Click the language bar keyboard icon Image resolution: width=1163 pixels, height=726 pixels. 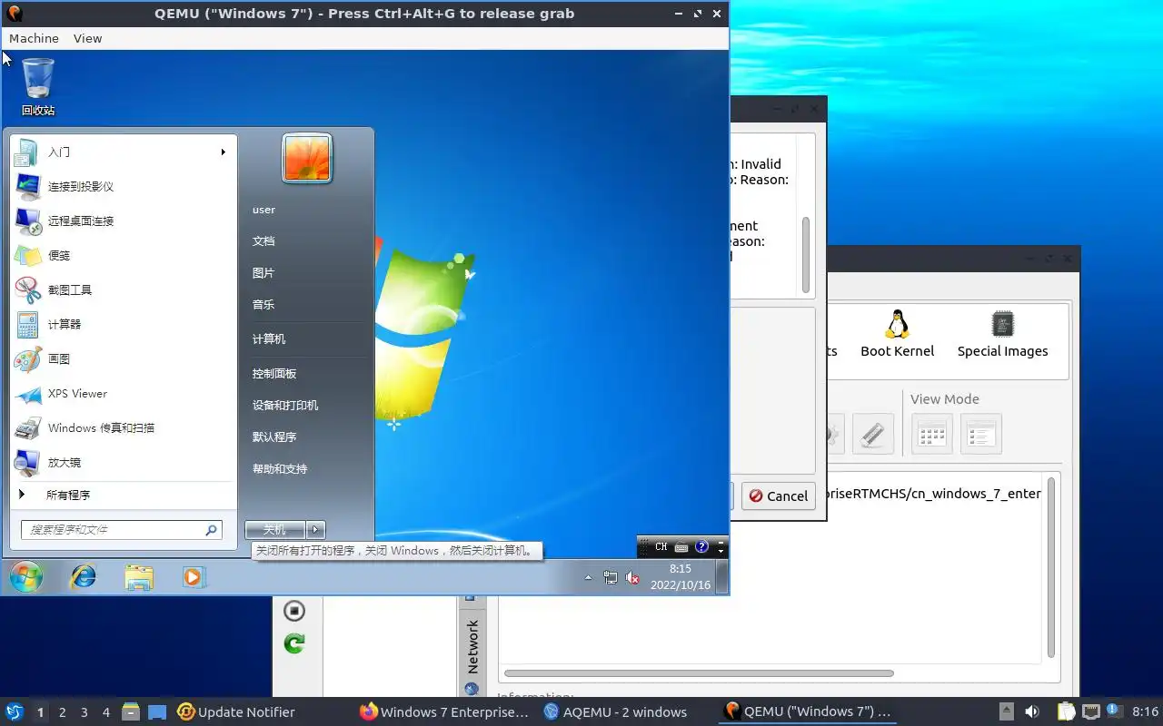point(681,546)
